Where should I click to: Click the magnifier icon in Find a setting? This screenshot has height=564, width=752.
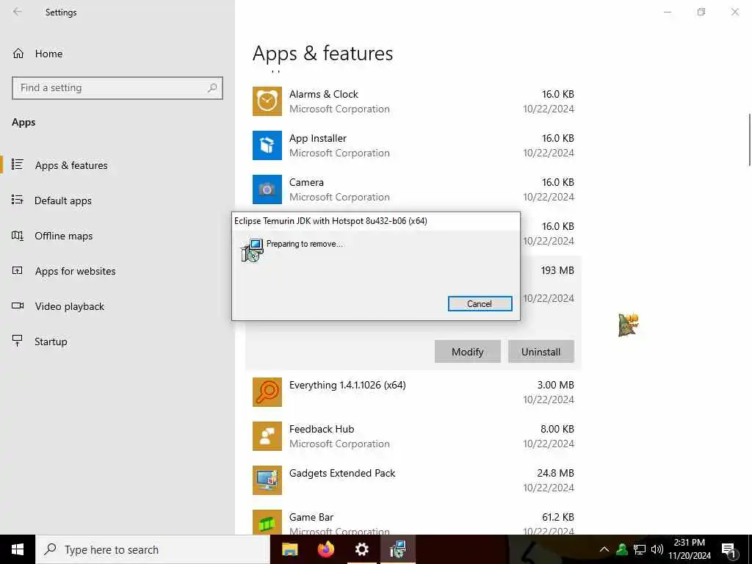[212, 88]
